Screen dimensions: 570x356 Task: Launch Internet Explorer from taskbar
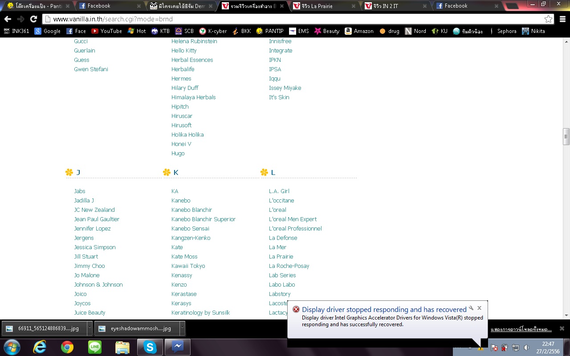40,347
